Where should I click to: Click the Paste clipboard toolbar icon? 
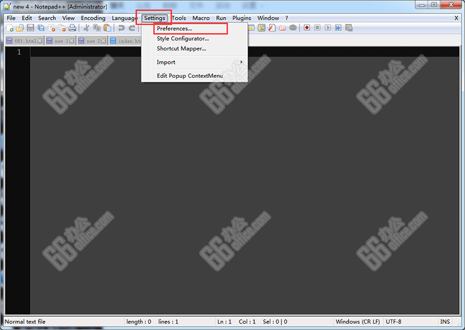pos(108,28)
